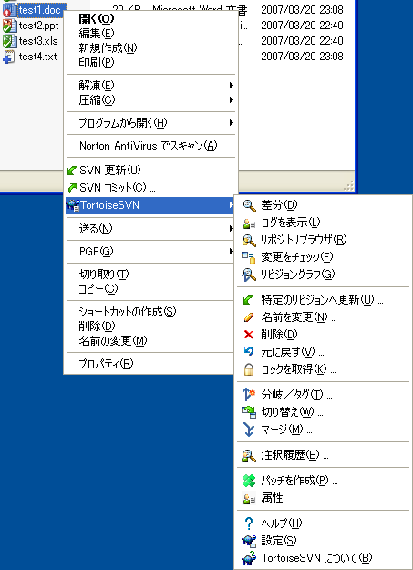Click the TortoiseSVN tortoise icon in context menu
Screen dimensions: 413x570
tap(74, 205)
